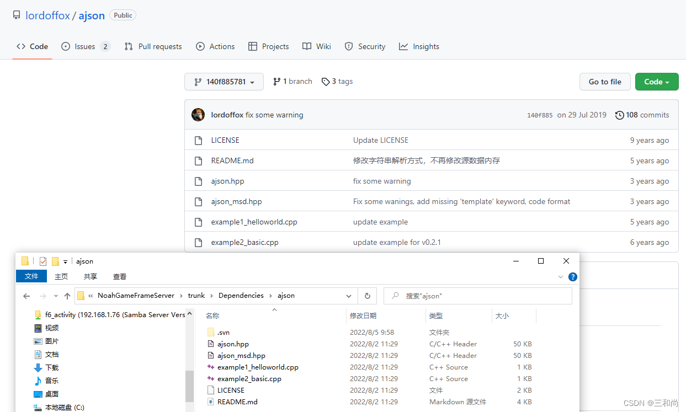The height and width of the screenshot is (412, 686).
Task: Sort files by the 名称 column header
Action: click(212, 316)
